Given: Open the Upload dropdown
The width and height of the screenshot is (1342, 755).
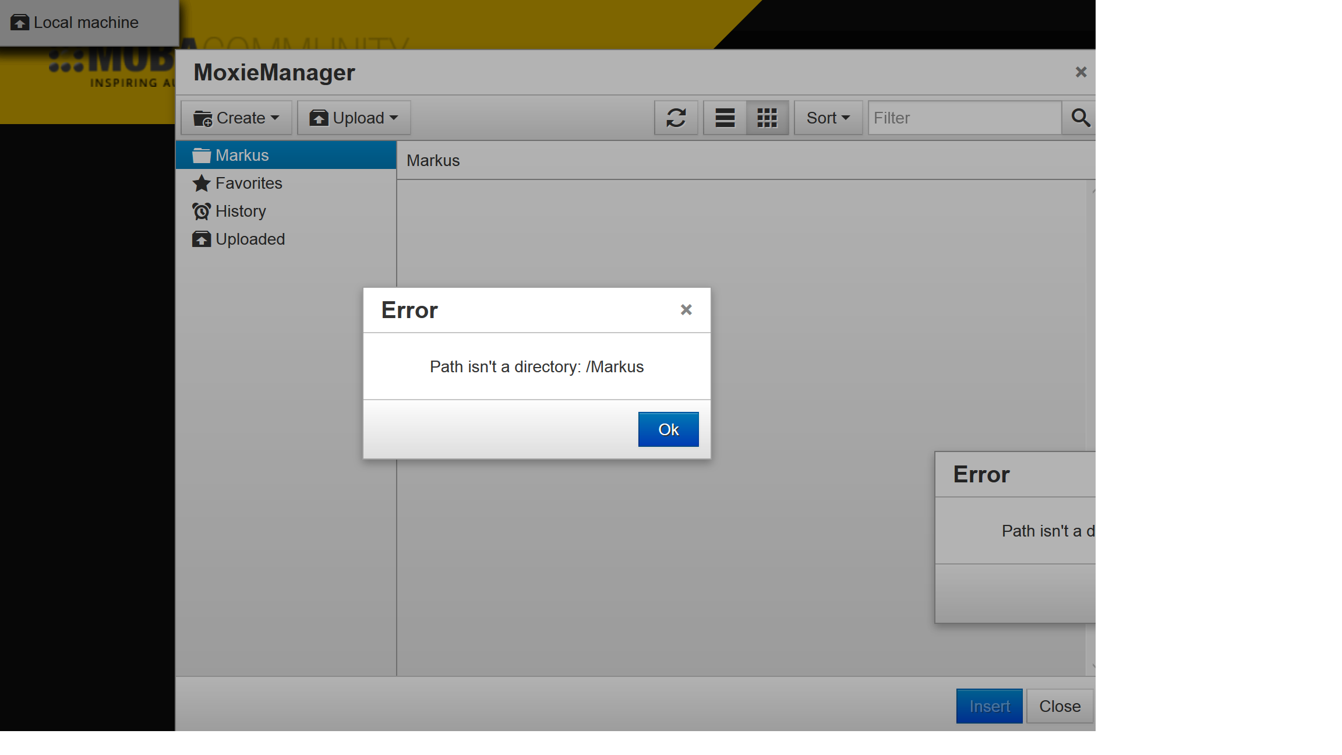Looking at the screenshot, I should [x=354, y=118].
